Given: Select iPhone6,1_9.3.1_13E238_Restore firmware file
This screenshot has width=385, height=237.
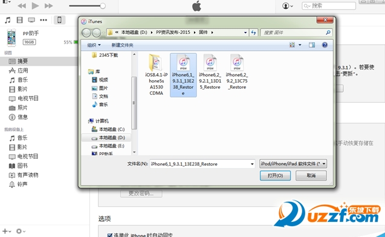Looking at the screenshot, I should (x=183, y=75).
